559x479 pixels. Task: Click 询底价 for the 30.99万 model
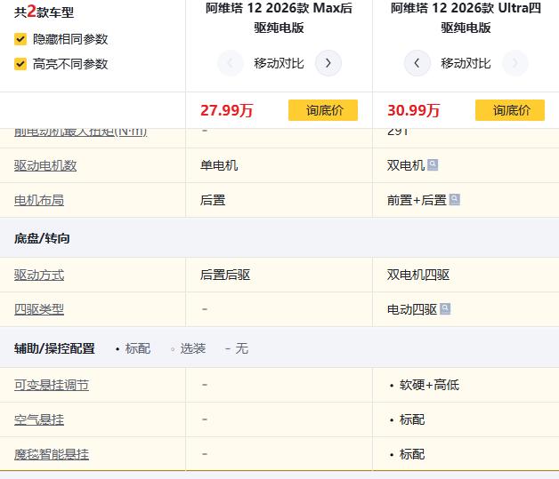click(x=510, y=110)
